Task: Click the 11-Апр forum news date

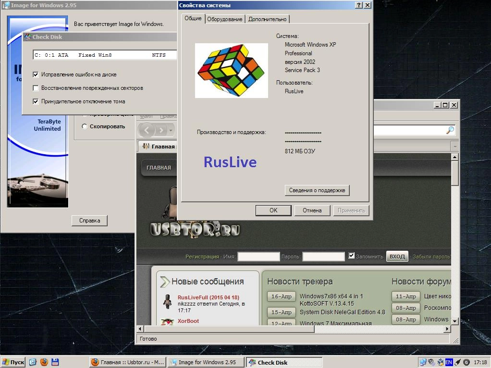Action: coord(406,296)
